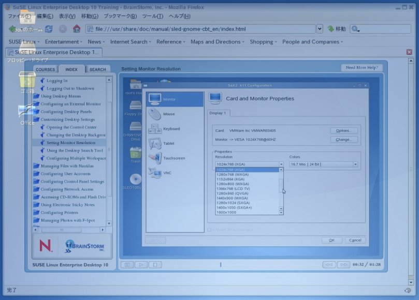Switch to the COURSES tab
Viewport: 419px width, 300px height.
pyautogui.click(x=45, y=69)
